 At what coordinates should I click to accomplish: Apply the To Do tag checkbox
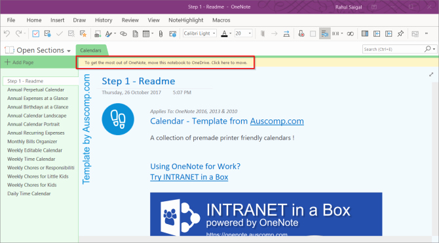(x=35, y=34)
